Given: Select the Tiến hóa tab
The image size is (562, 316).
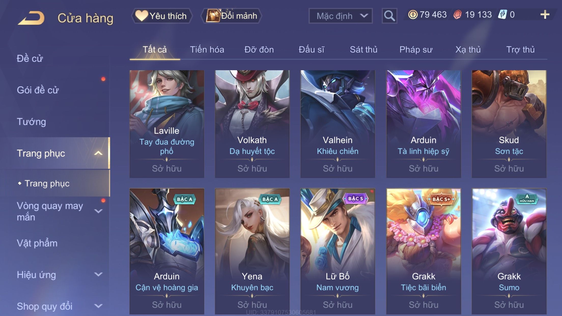Looking at the screenshot, I should coord(207,49).
